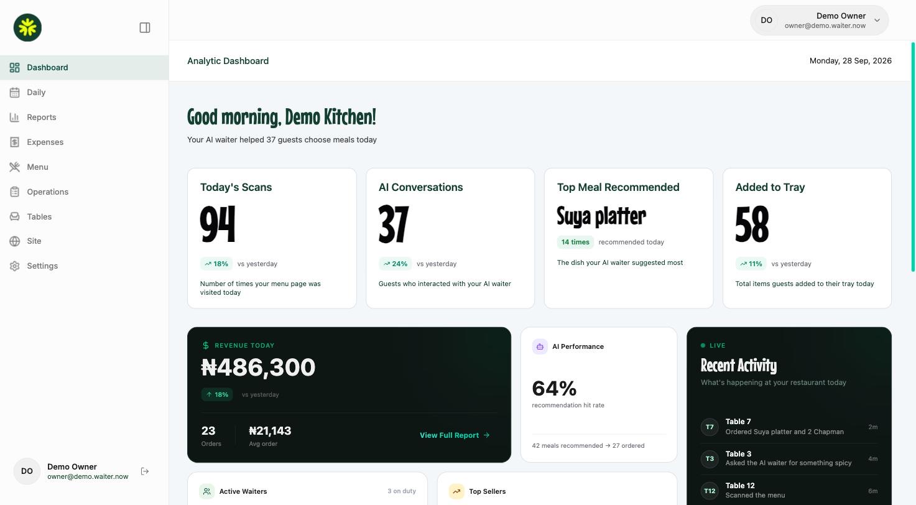916x505 pixels.
Task: Click the Revenue Today dollar icon
Action: click(x=206, y=345)
